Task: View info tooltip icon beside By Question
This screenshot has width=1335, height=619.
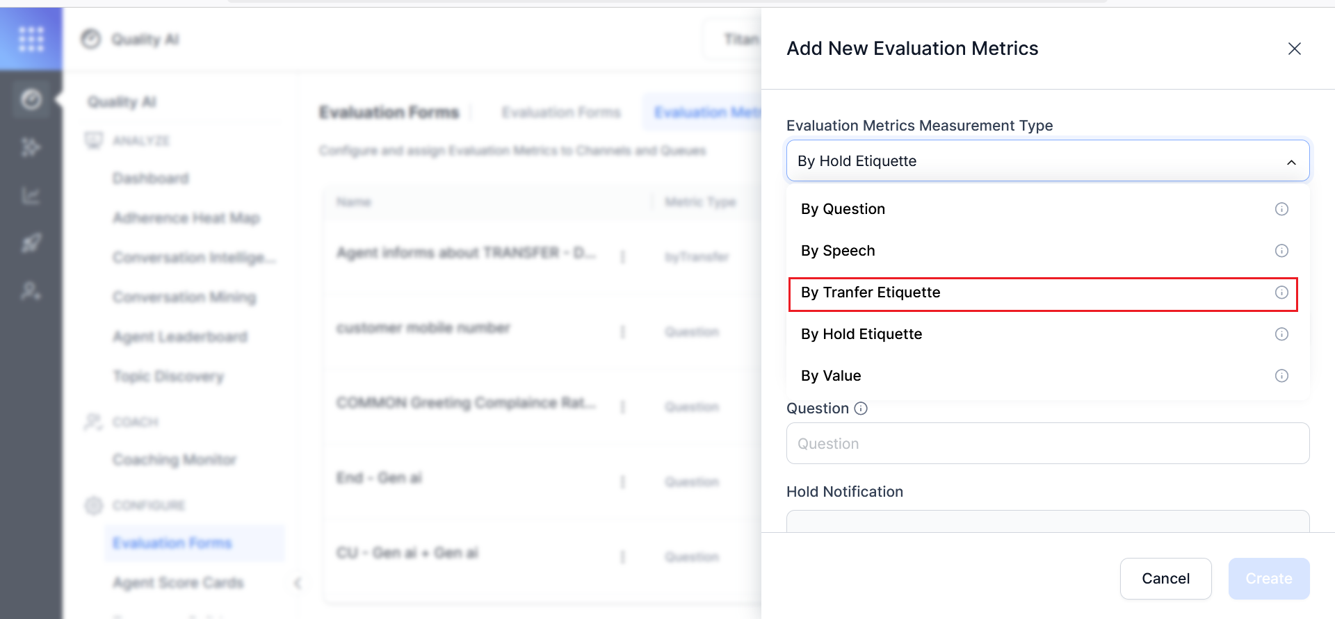Action: tap(1281, 208)
